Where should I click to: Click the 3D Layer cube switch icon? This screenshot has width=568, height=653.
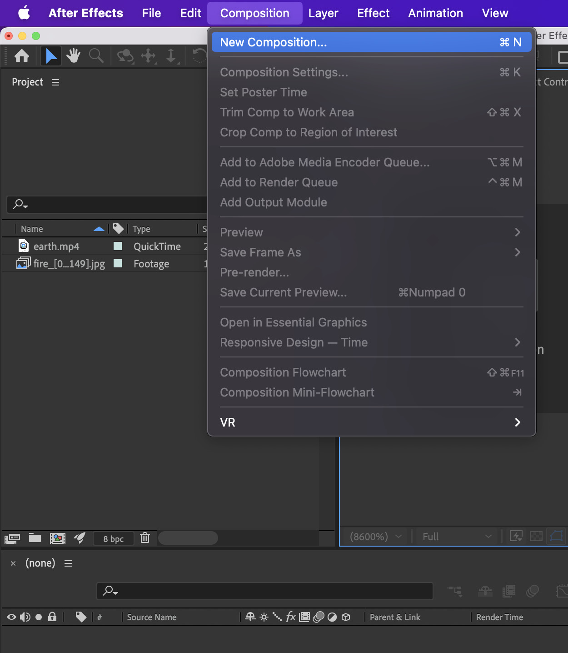tap(346, 617)
